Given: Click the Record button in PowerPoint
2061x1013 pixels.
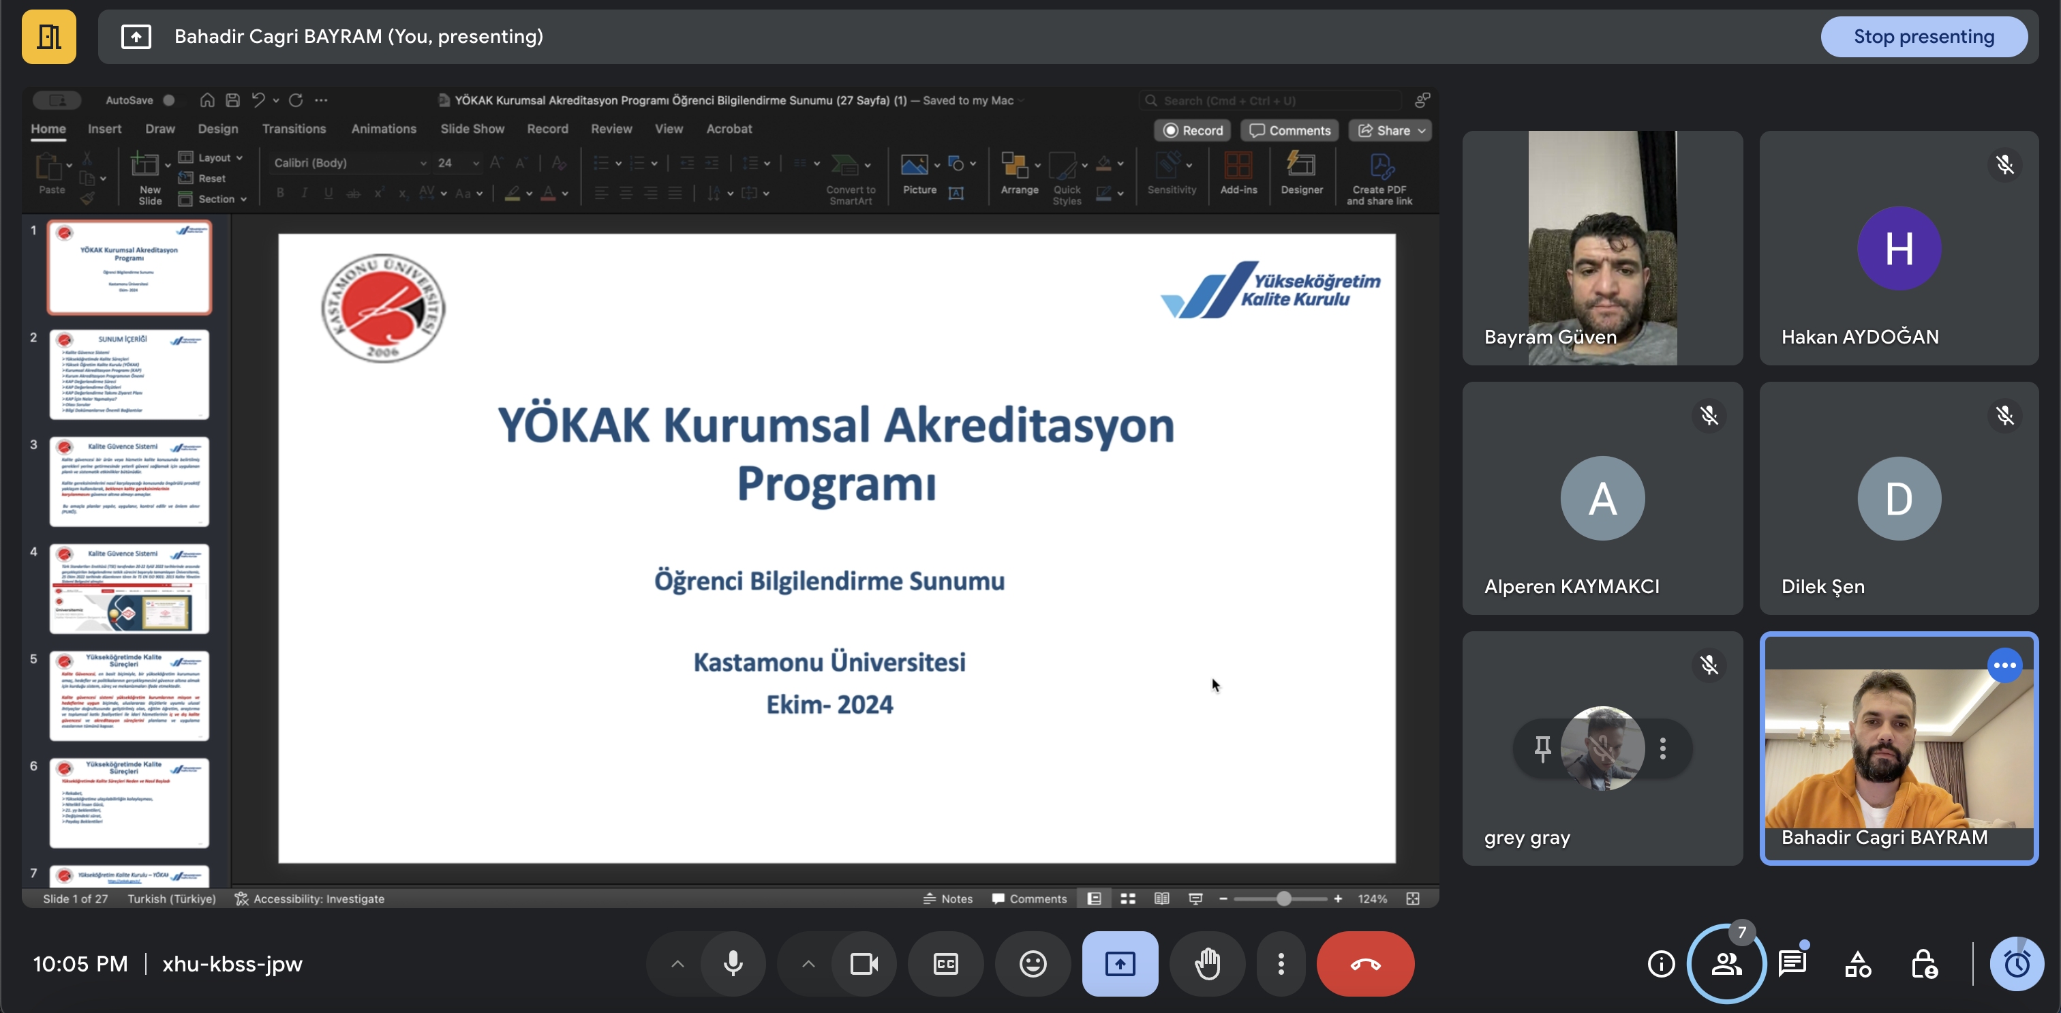Looking at the screenshot, I should coord(1193,130).
